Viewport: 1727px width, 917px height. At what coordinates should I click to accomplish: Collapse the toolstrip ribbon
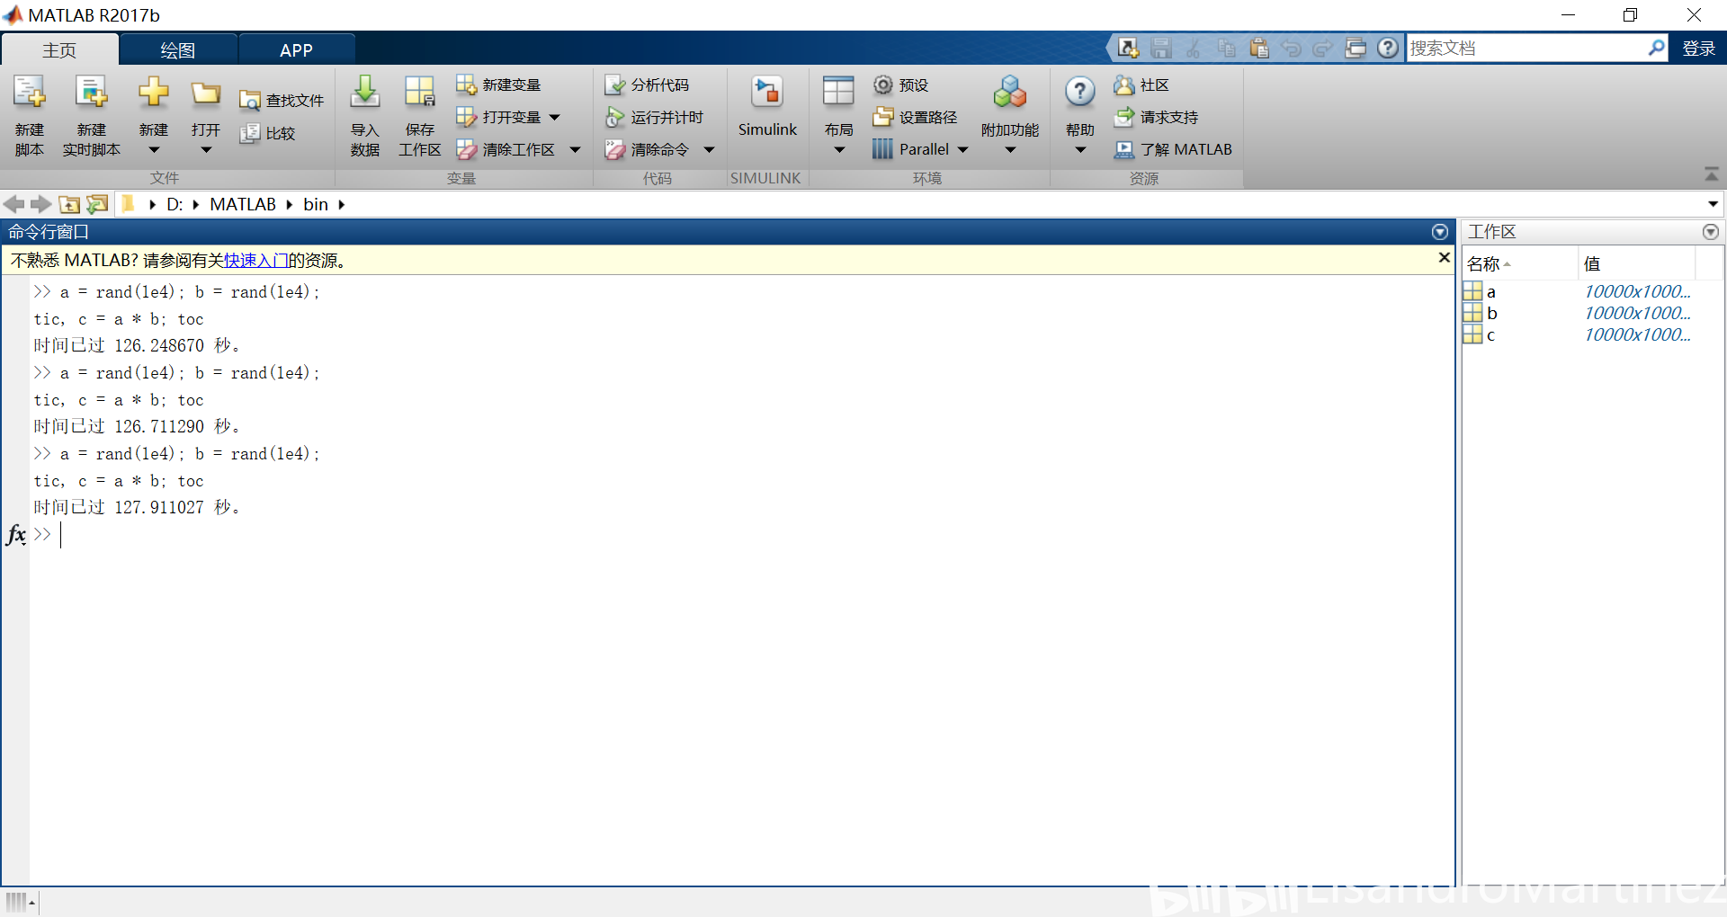pos(1712,174)
